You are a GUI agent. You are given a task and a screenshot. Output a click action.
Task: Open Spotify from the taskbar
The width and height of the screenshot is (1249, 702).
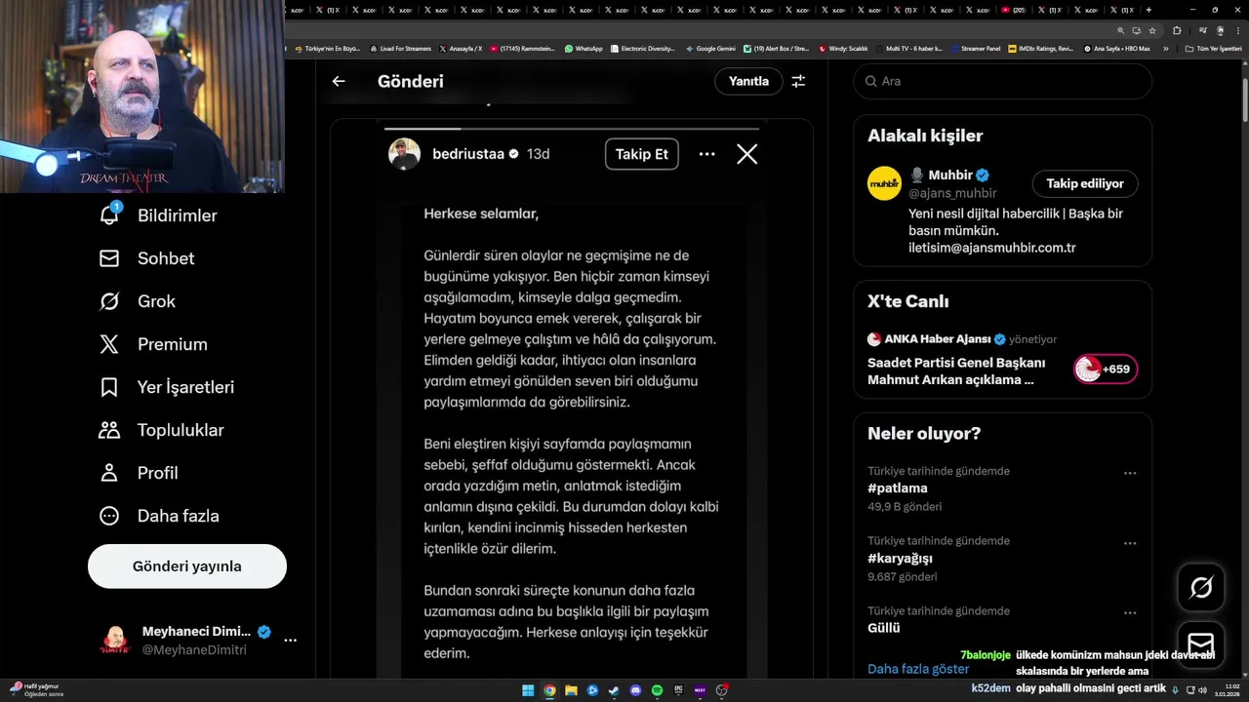(x=657, y=690)
